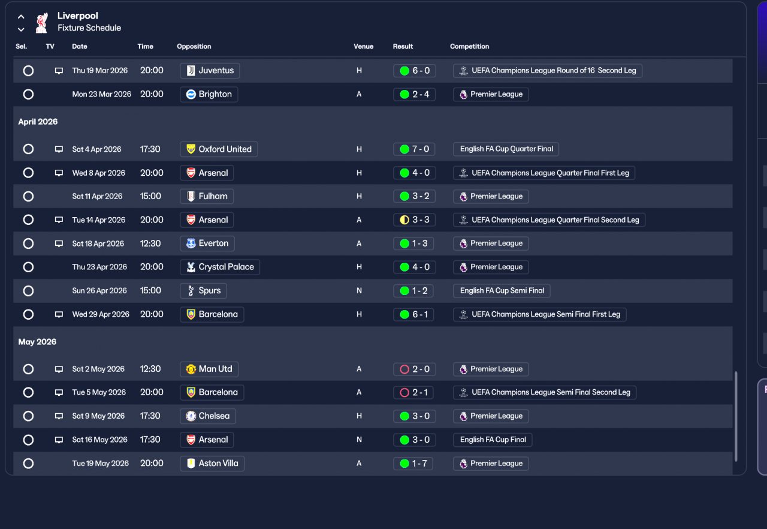Click the Liverpool club crest icon
767x529 pixels.
(41, 22)
